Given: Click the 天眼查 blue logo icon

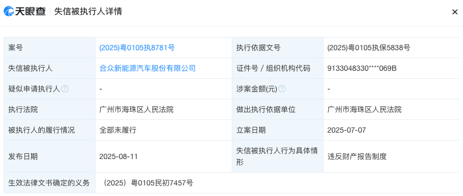Looking at the screenshot, I should pos(9,12).
